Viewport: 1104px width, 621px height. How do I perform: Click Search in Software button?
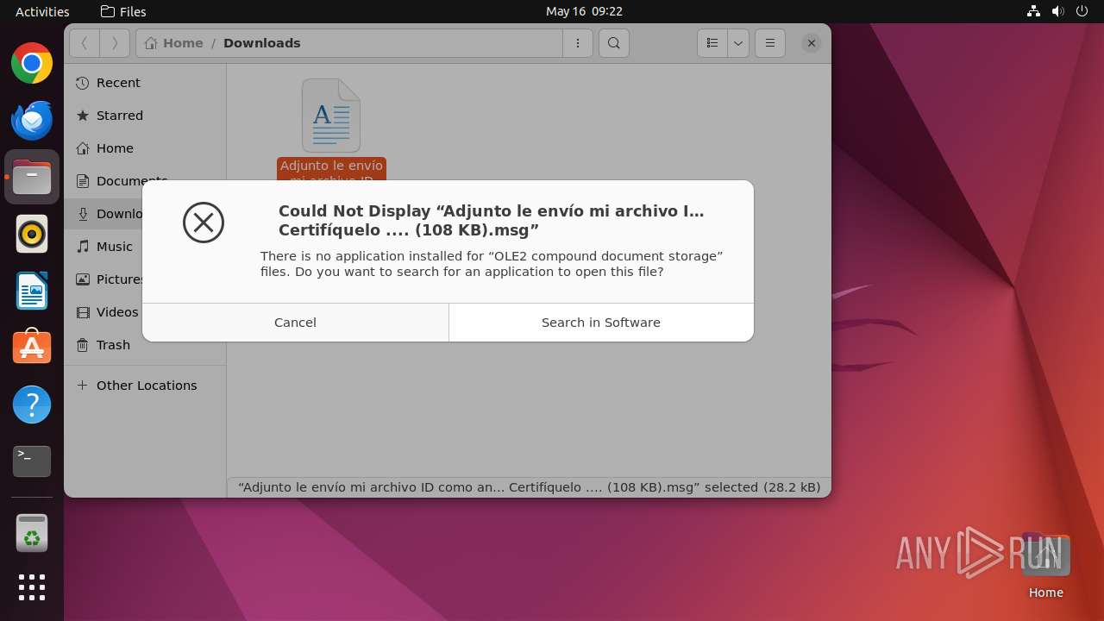point(601,323)
